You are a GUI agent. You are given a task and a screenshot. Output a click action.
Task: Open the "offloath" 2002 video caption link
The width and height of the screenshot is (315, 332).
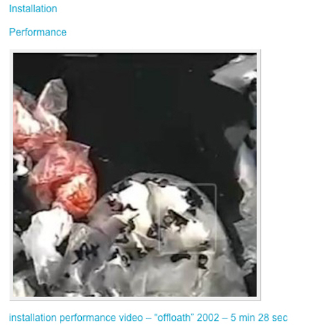[x=148, y=318]
